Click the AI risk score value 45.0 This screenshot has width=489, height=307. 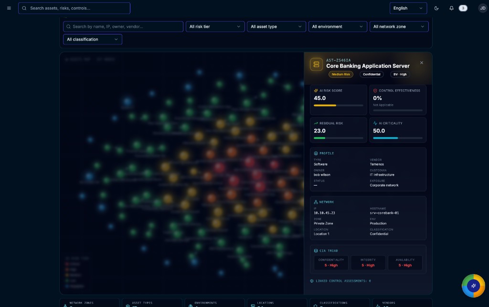click(319, 98)
